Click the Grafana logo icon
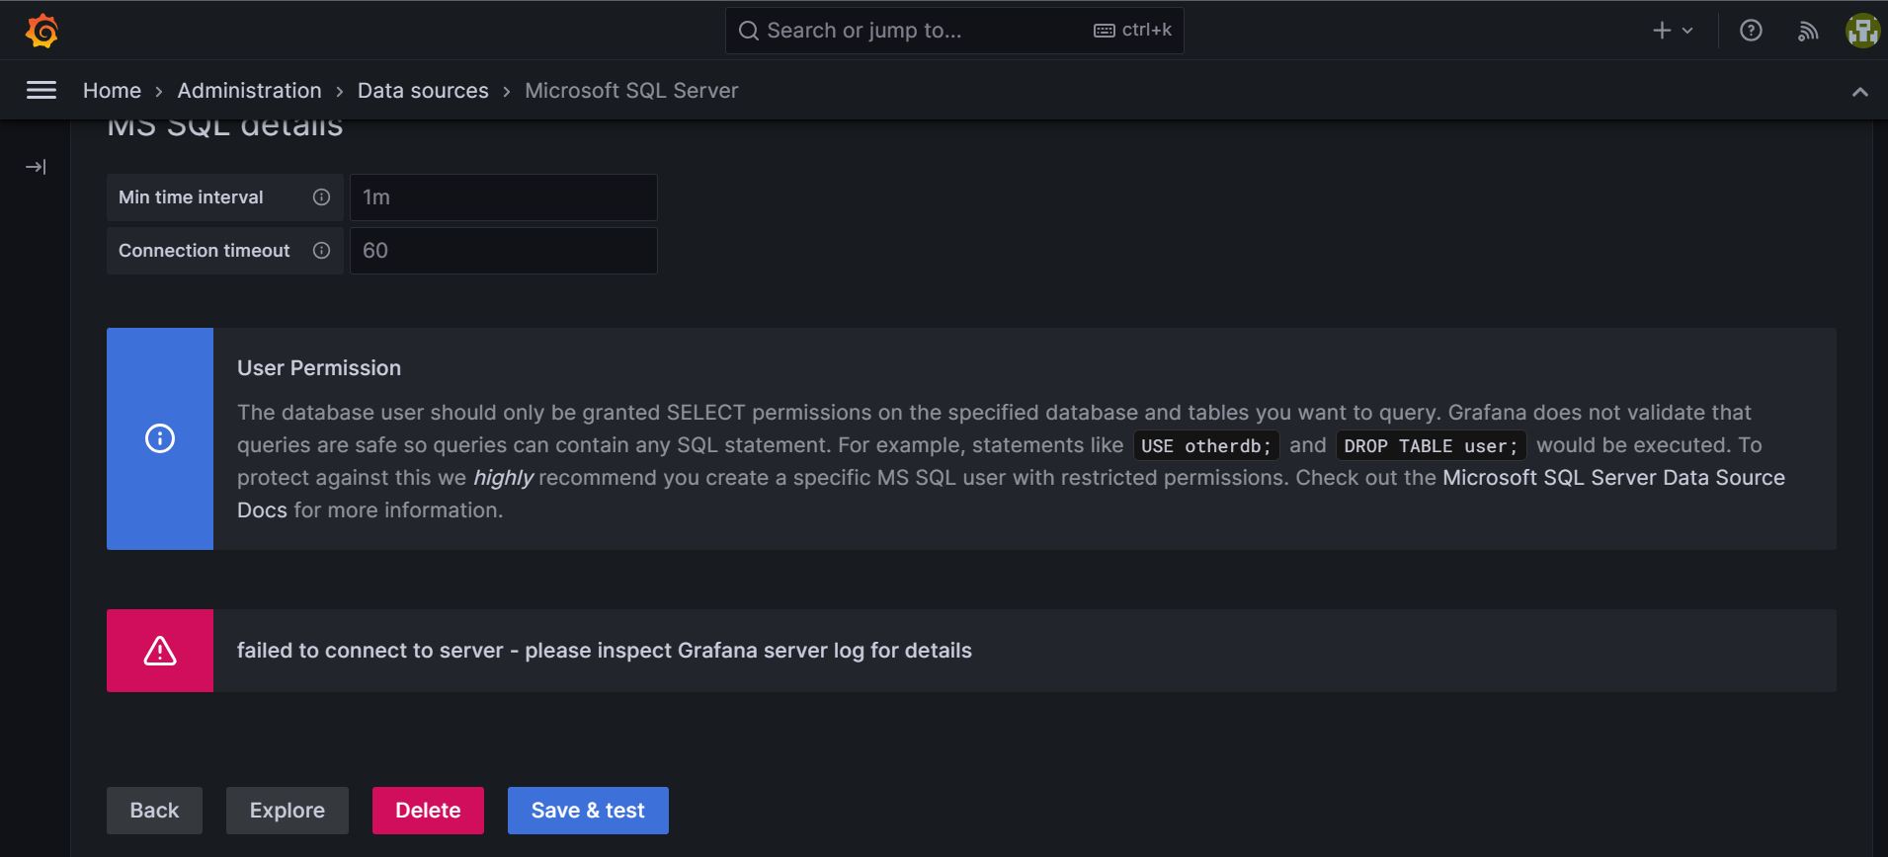This screenshot has width=1888, height=857. point(41,31)
